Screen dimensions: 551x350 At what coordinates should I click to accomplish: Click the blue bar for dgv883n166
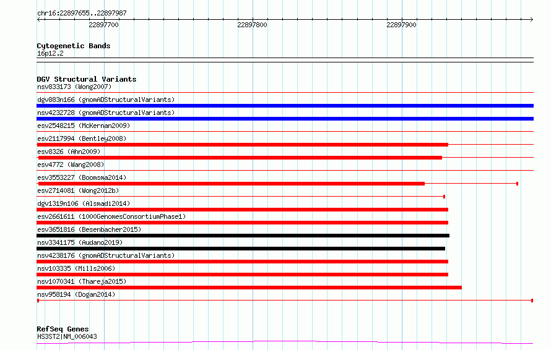point(285,106)
